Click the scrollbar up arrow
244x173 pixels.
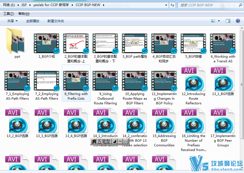tap(242, 28)
